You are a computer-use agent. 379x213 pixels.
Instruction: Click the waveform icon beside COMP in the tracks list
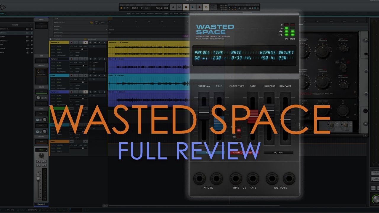point(28,37)
